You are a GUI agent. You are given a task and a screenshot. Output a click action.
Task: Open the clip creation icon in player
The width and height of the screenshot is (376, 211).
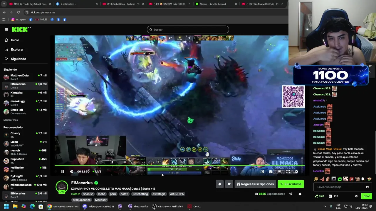pyautogui.click(x=271, y=172)
